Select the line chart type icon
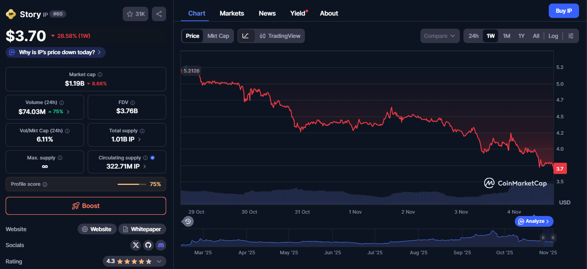Image resolution: width=587 pixels, height=269 pixels. tap(246, 35)
